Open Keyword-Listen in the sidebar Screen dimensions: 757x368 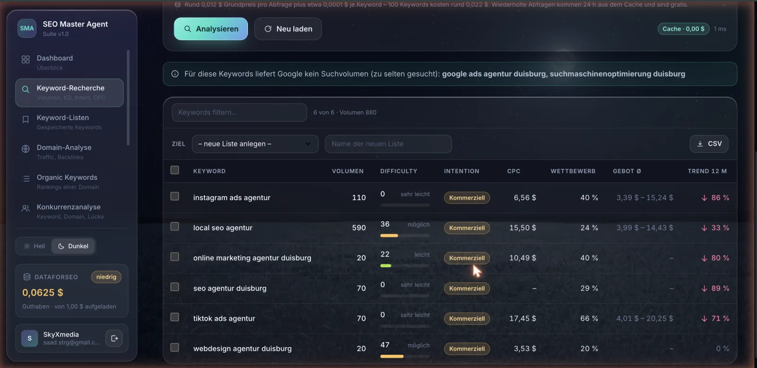click(70, 122)
